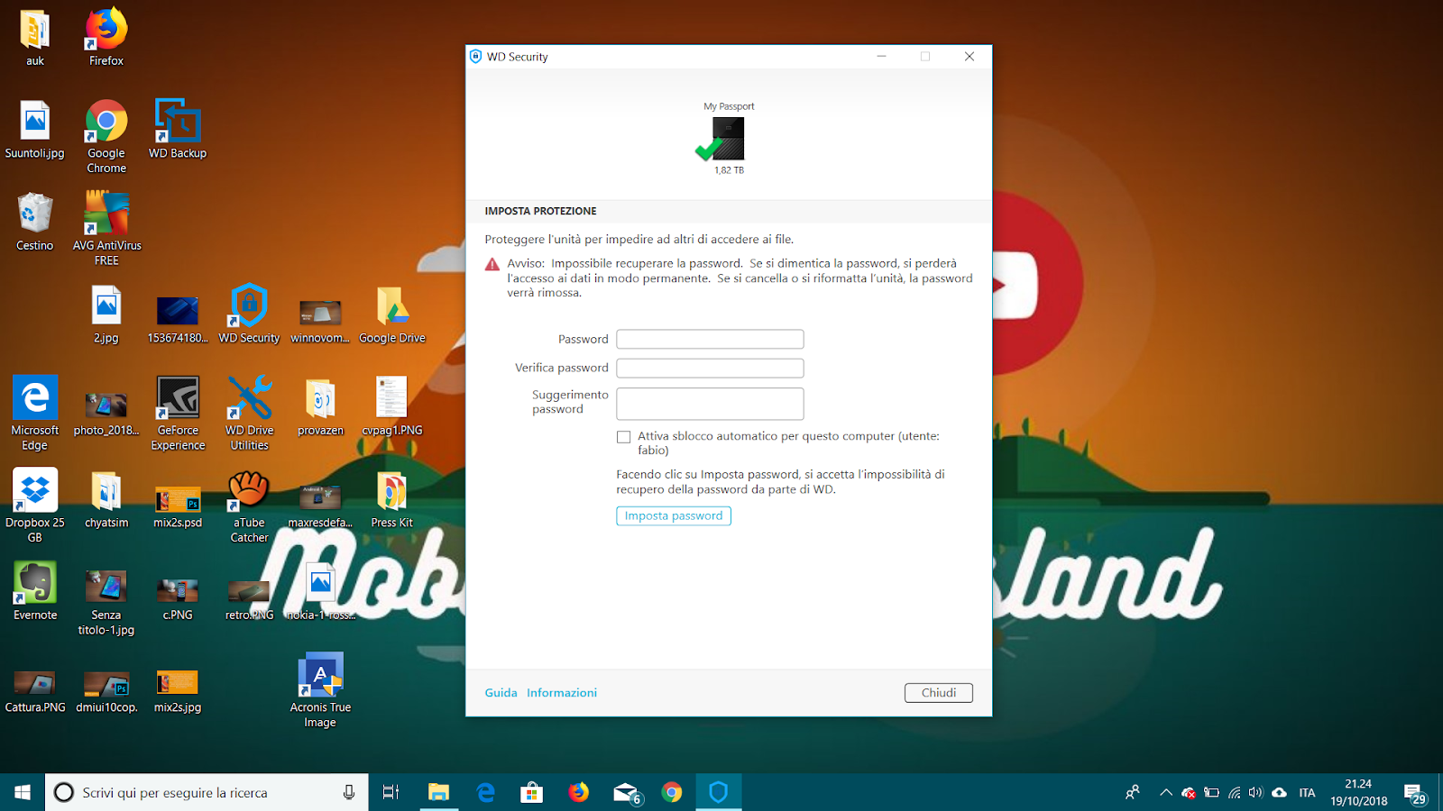Launch Microsoft Edge desktop shortcut
This screenshot has width=1443, height=811.
click(x=35, y=413)
